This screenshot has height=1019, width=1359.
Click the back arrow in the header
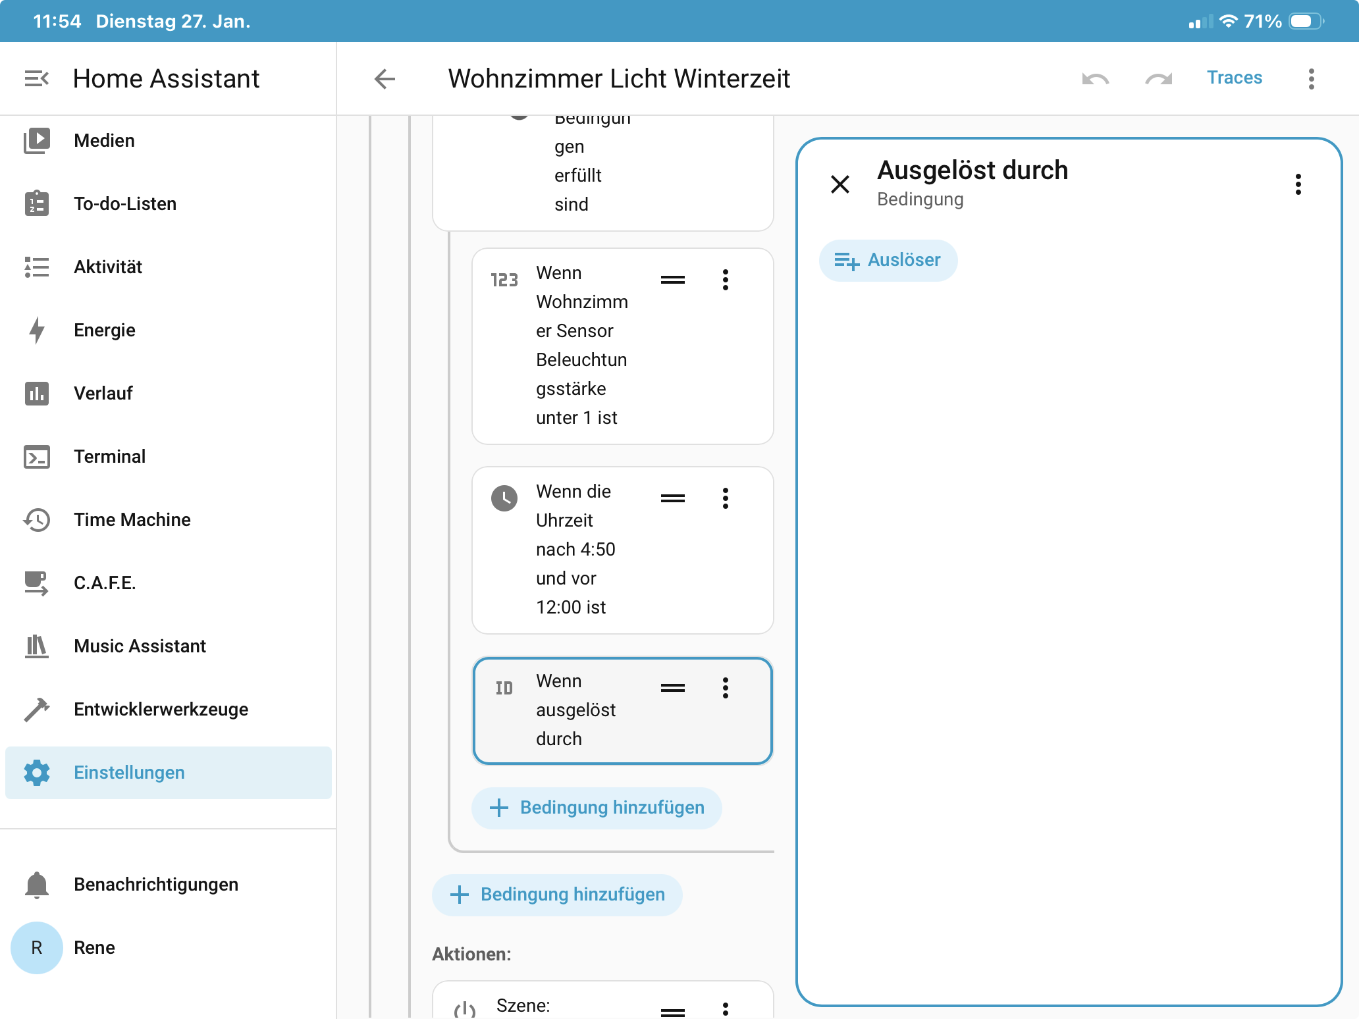(385, 79)
